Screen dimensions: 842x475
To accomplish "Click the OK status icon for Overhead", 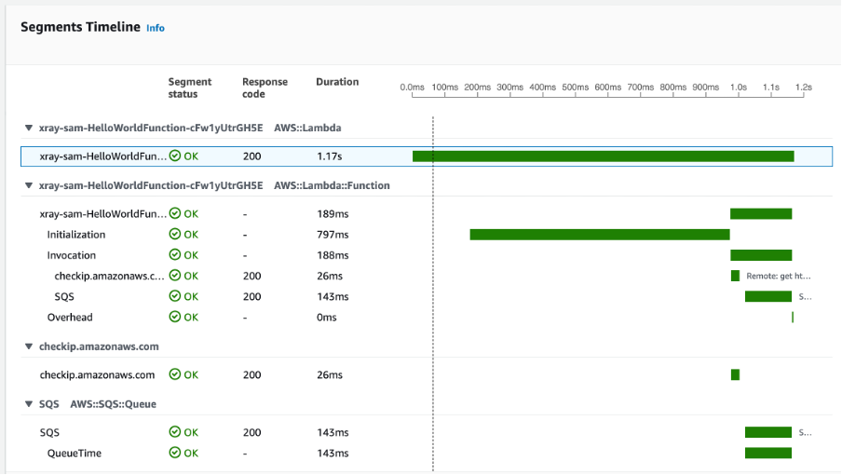I will coord(175,317).
